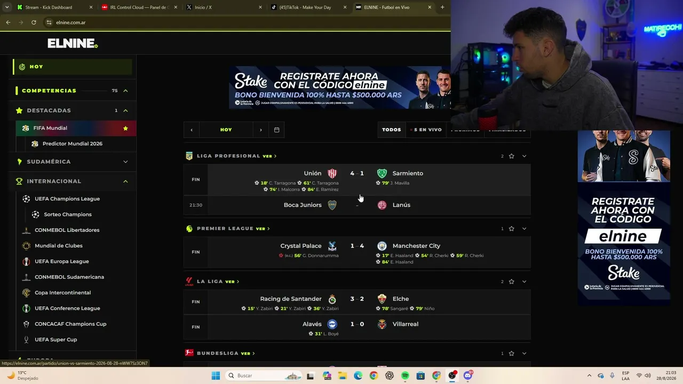
Task: Favorite La Liga with its star
Action: click(512, 282)
